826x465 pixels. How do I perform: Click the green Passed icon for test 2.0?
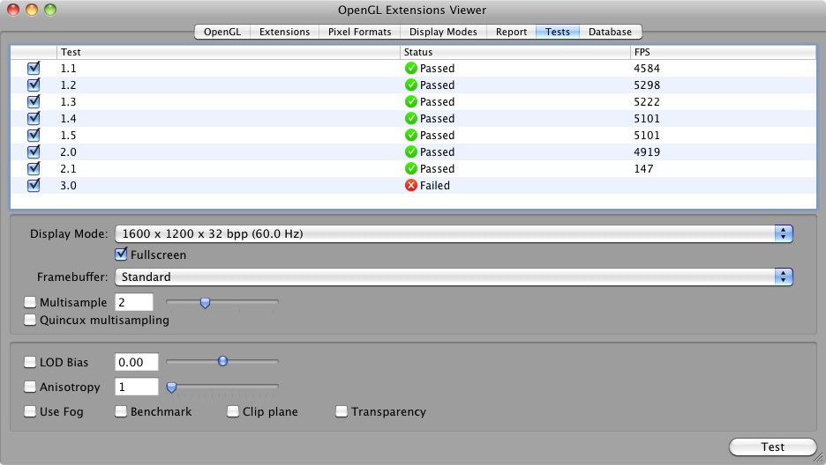point(411,151)
